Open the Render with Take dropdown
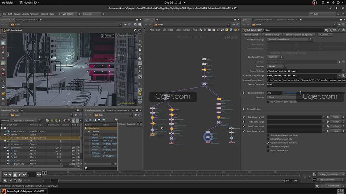The image size is (346, 194). pyautogui.click(x=275, y=57)
